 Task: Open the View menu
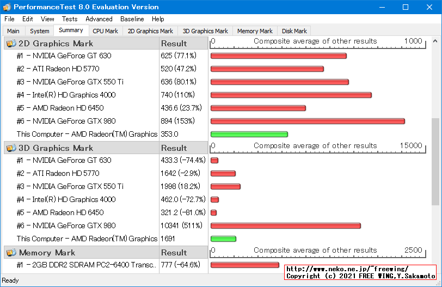pyautogui.click(x=47, y=19)
